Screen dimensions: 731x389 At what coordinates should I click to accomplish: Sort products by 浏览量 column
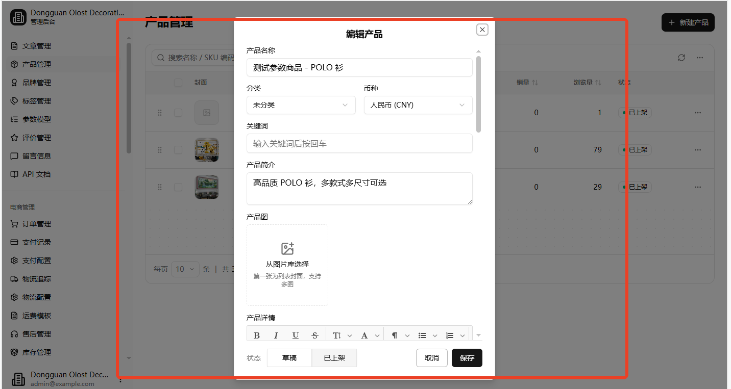tap(588, 83)
